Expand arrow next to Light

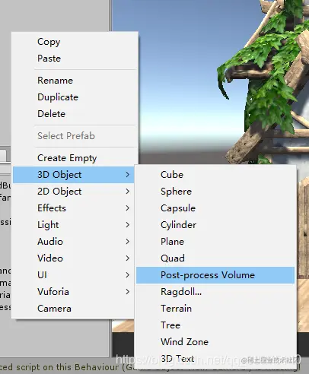(x=128, y=225)
